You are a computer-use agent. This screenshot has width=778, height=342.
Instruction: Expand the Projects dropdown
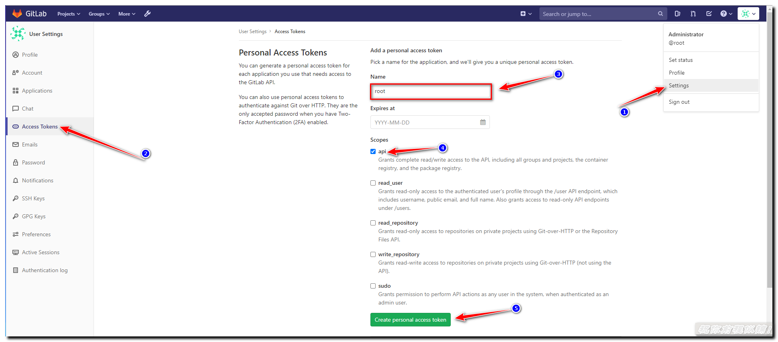[x=69, y=14]
